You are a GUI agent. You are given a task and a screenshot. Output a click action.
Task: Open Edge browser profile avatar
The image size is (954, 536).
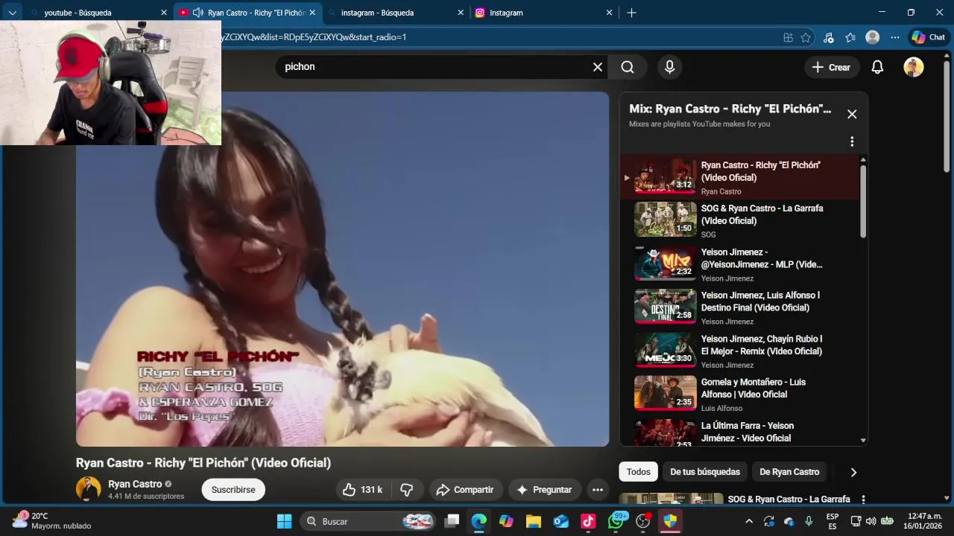[872, 37]
